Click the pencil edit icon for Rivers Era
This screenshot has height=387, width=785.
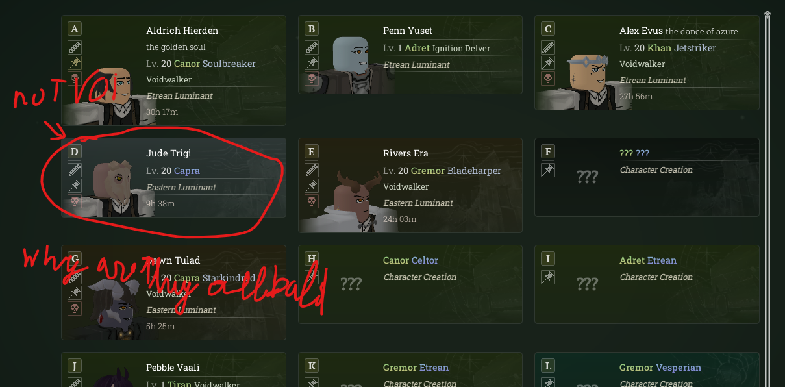[312, 170]
